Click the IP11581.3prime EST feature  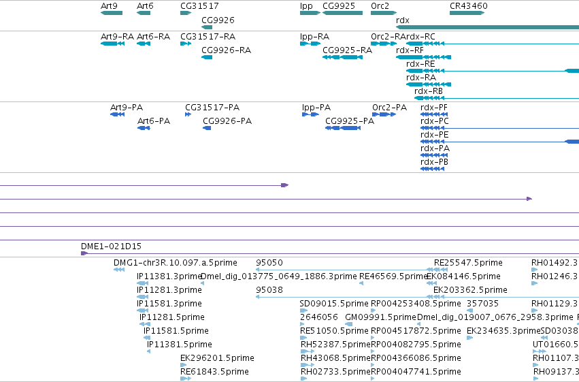click(142, 311)
